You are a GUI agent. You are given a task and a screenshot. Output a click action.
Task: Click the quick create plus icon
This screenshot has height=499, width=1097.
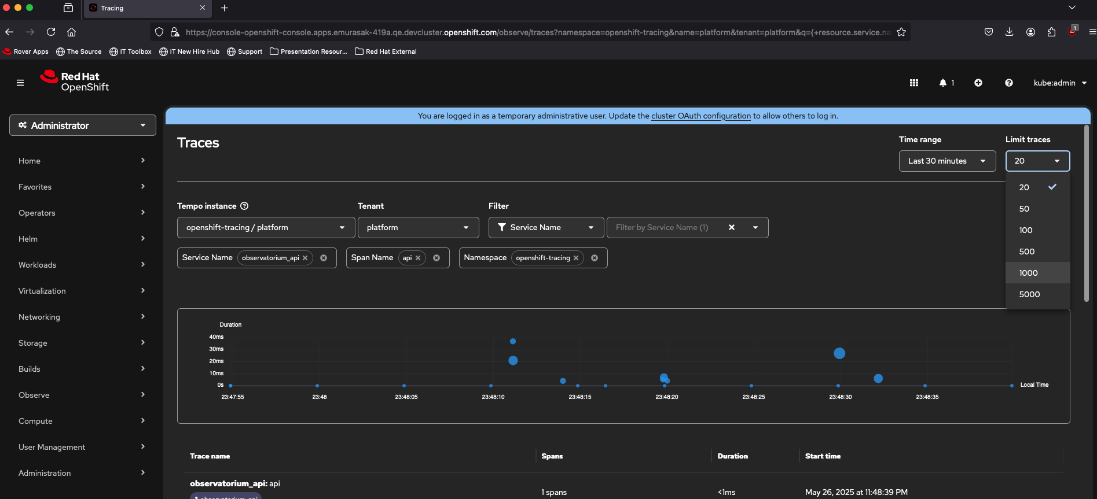tap(978, 83)
